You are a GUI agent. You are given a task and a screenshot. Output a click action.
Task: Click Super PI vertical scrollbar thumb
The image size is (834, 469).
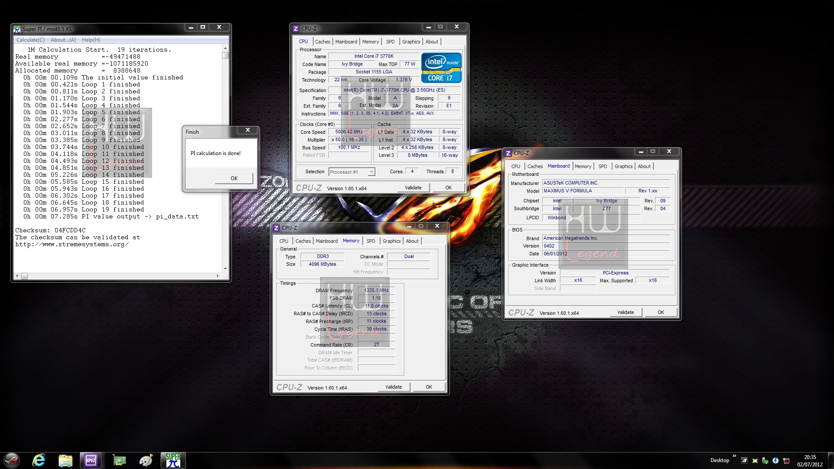(x=225, y=55)
